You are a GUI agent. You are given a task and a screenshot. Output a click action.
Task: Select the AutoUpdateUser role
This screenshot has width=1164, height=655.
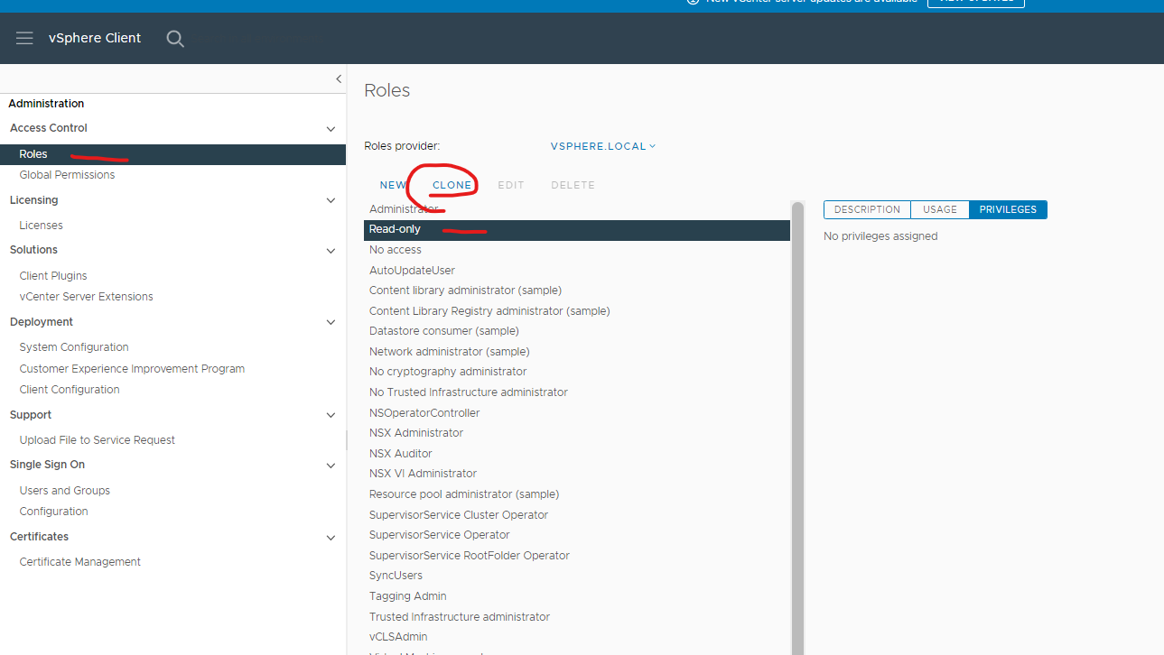577,271
